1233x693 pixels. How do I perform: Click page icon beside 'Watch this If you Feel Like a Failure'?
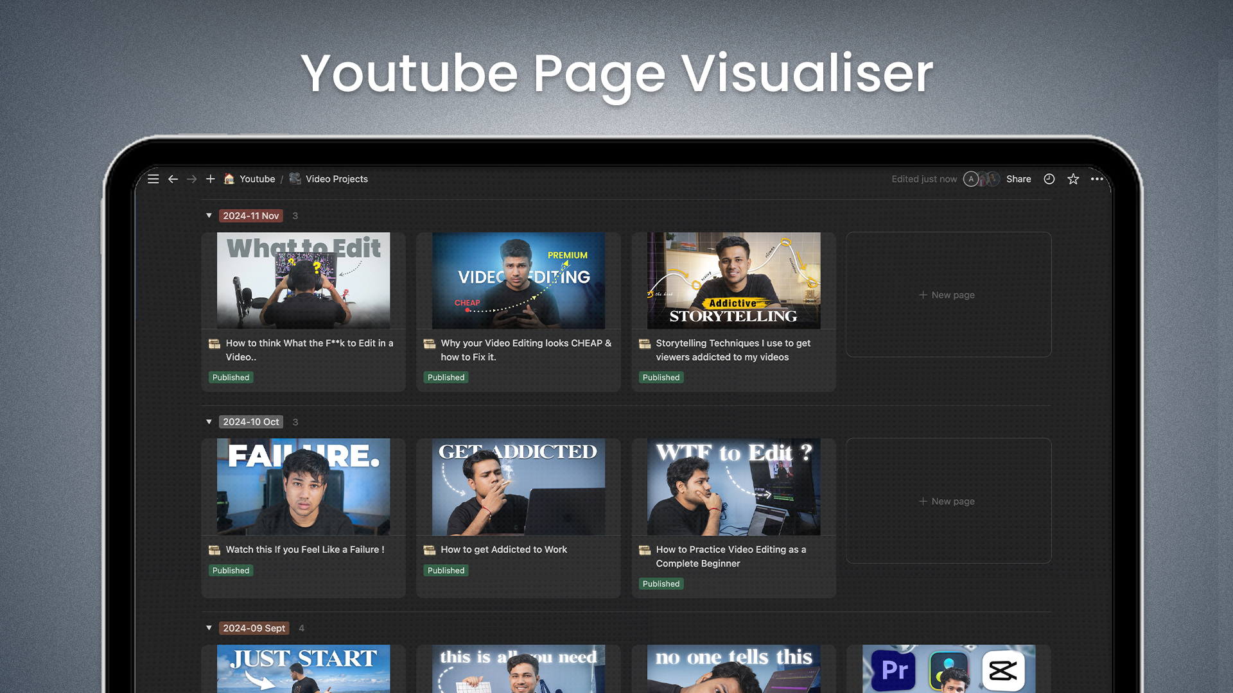(214, 550)
